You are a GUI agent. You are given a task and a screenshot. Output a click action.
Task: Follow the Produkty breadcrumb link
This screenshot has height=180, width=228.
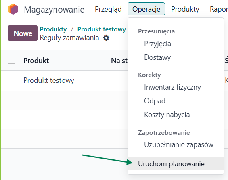(53, 29)
